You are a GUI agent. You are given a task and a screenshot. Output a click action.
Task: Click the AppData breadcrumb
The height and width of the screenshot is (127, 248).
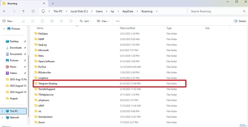(x=128, y=11)
